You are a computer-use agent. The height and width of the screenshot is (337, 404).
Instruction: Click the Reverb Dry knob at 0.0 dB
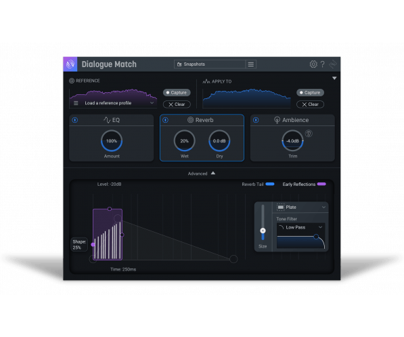coord(219,141)
